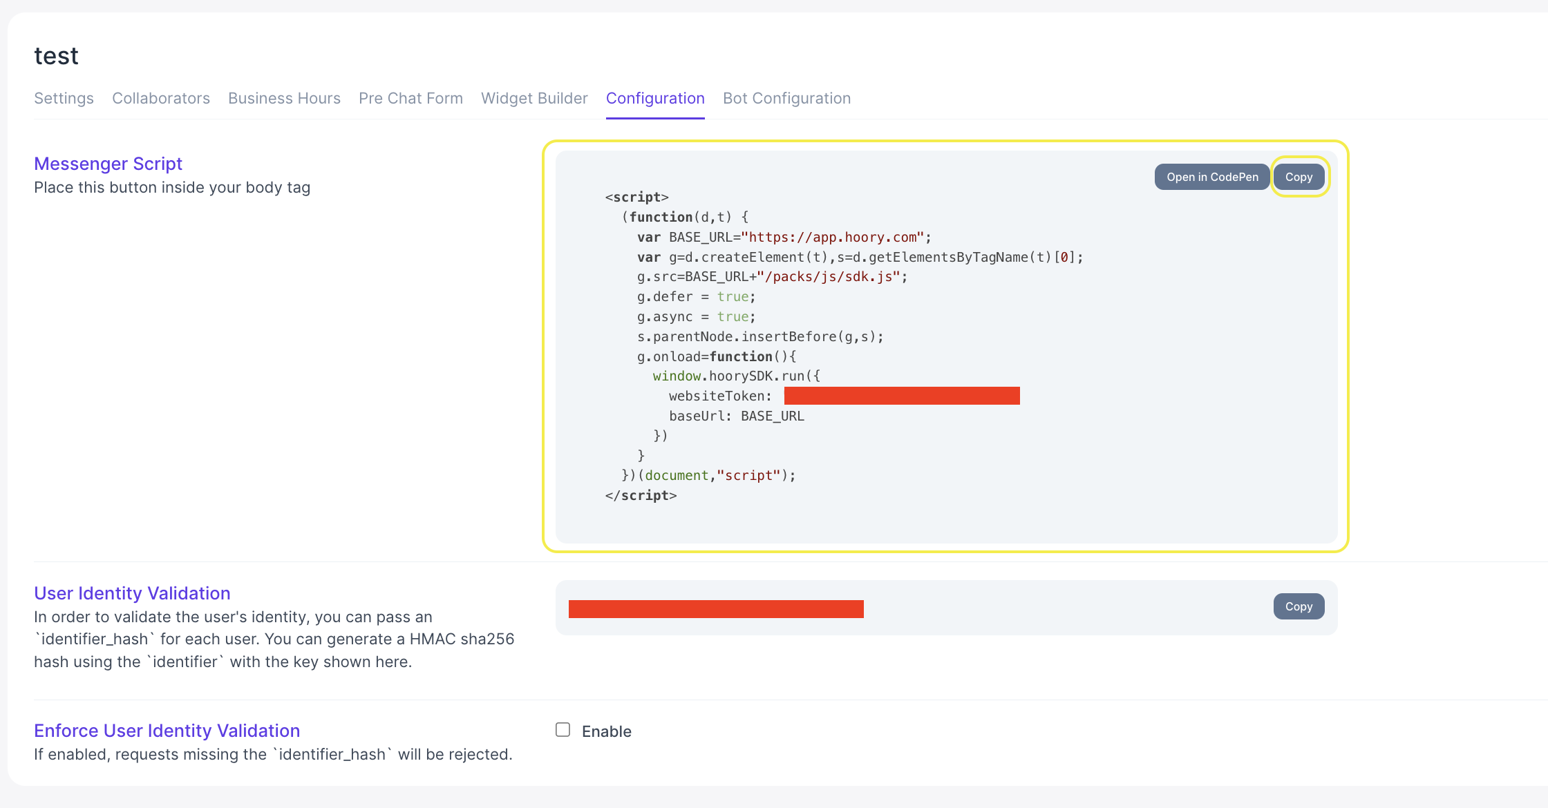The width and height of the screenshot is (1548, 808).
Task: Open the Collaborators tab
Action: coord(161,98)
